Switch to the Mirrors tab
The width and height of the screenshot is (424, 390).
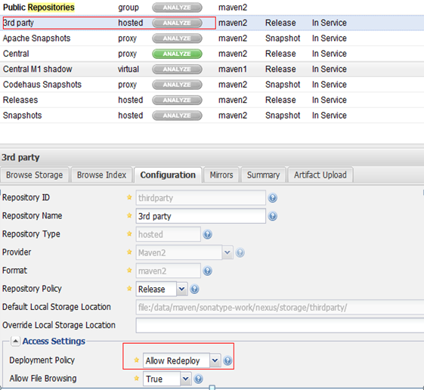click(221, 175)
